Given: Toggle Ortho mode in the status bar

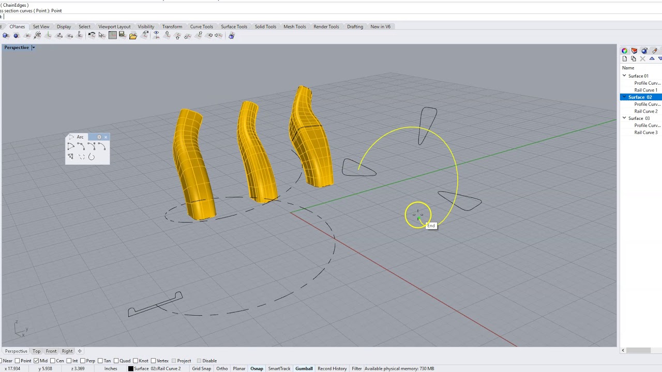Looking at the screenshot, I should tap(222, 368).
